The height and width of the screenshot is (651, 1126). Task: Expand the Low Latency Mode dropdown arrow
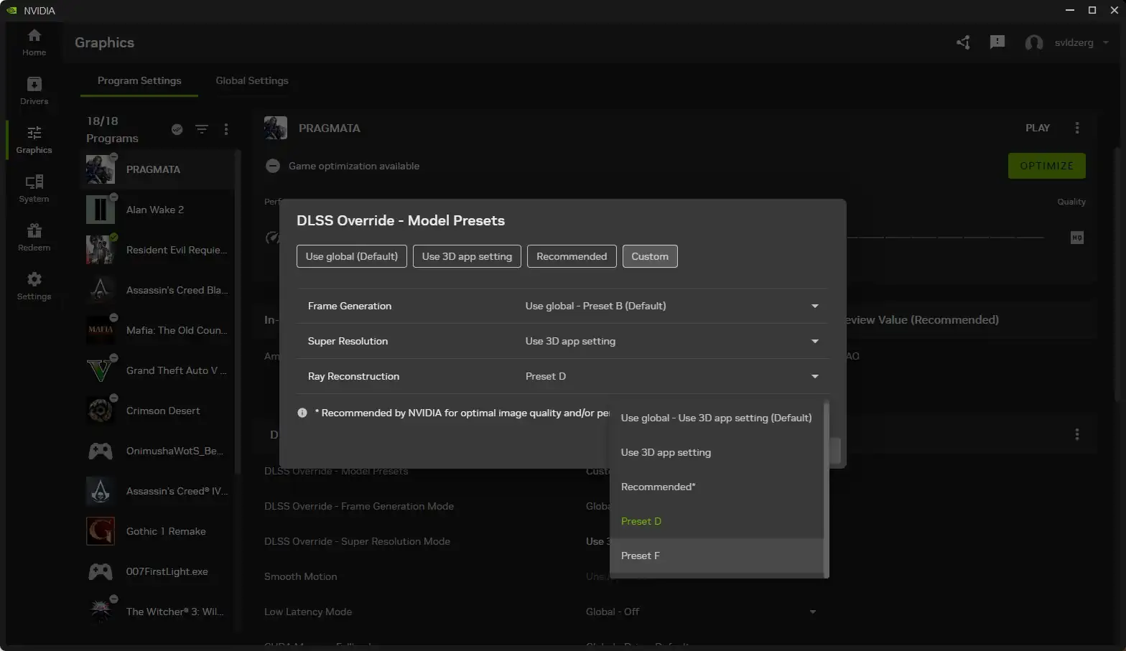[813, 612]
